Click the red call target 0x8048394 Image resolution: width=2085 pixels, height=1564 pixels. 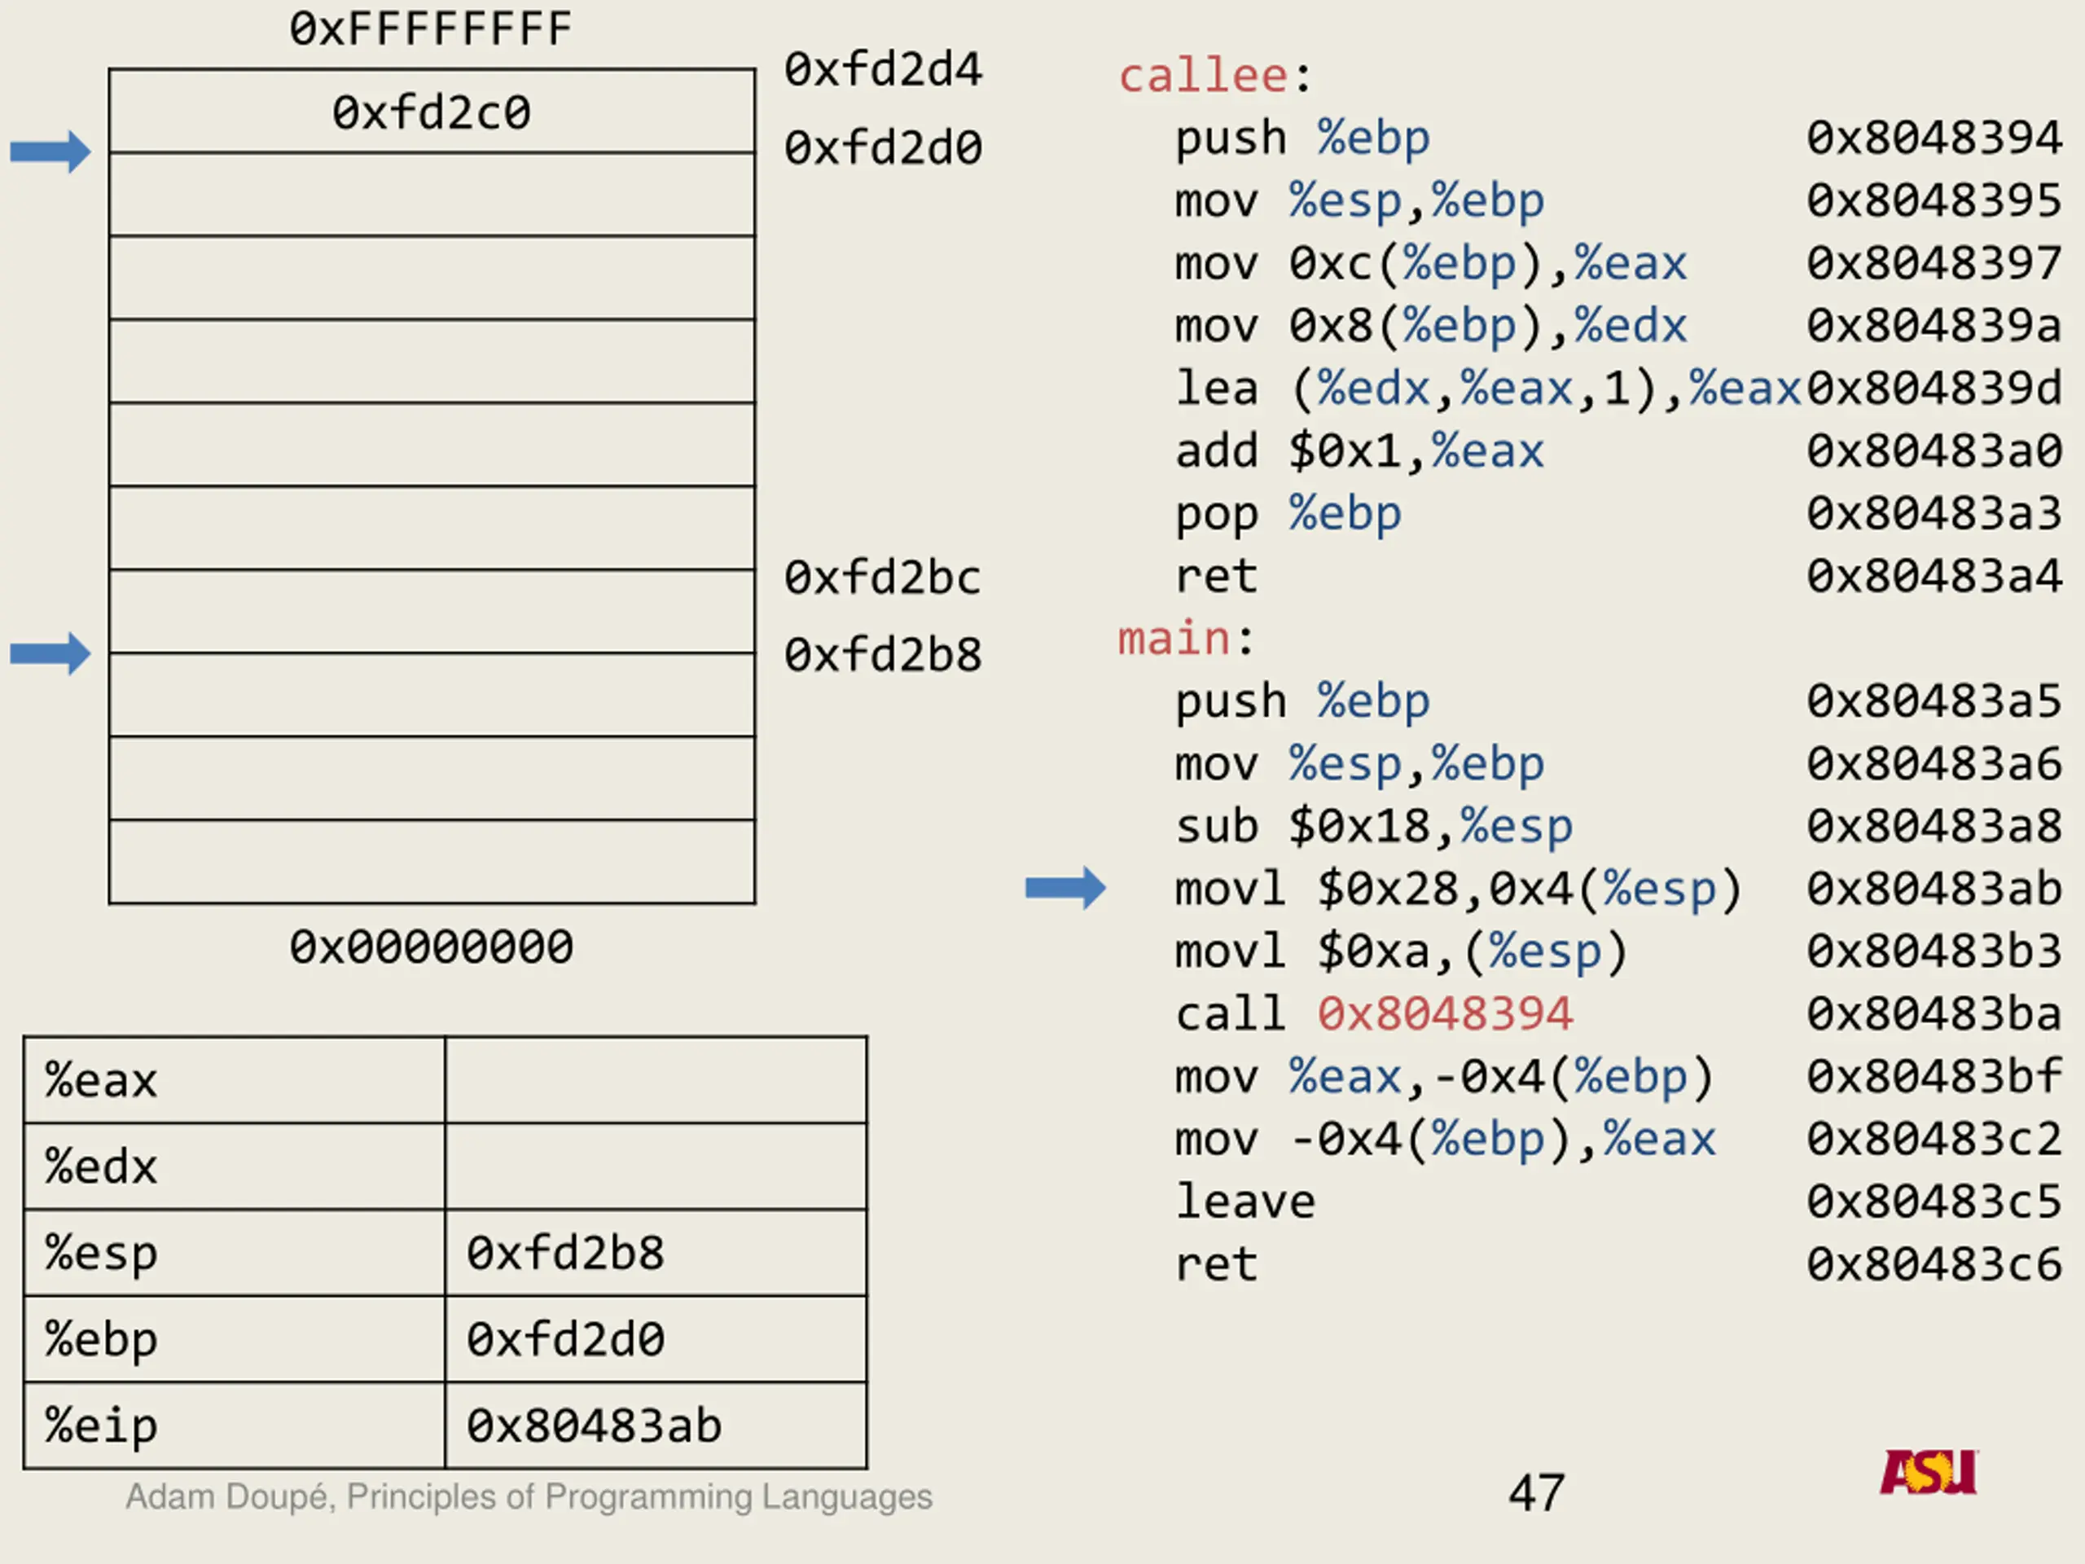1445,1013
